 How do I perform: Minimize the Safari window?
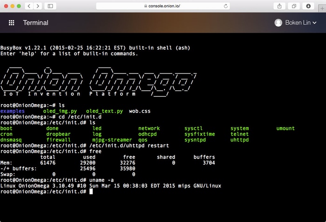click(13, 6)
